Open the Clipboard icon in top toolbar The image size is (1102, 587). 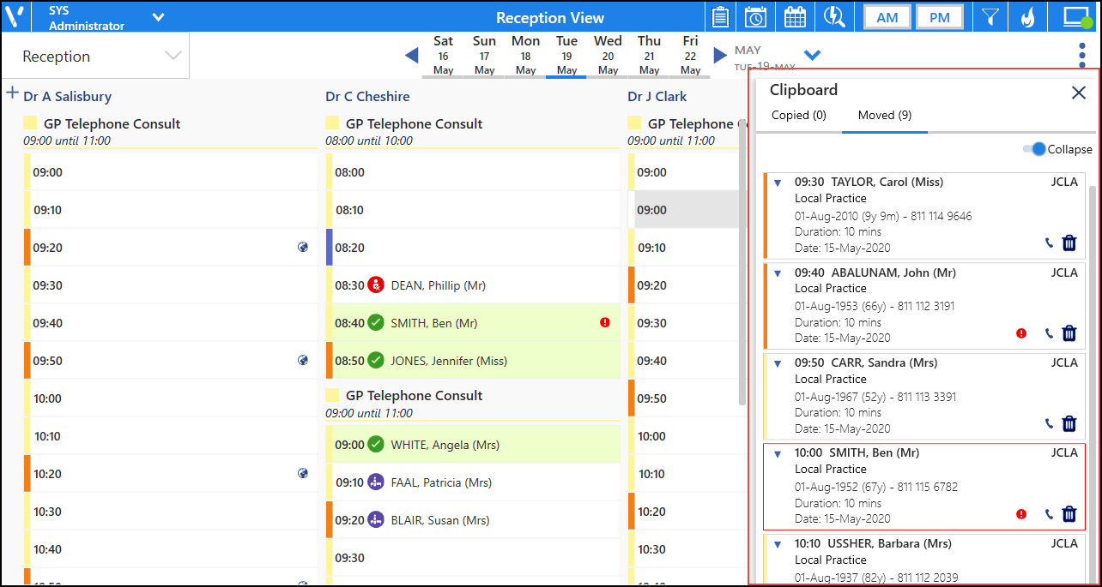[x=720, y=16]
